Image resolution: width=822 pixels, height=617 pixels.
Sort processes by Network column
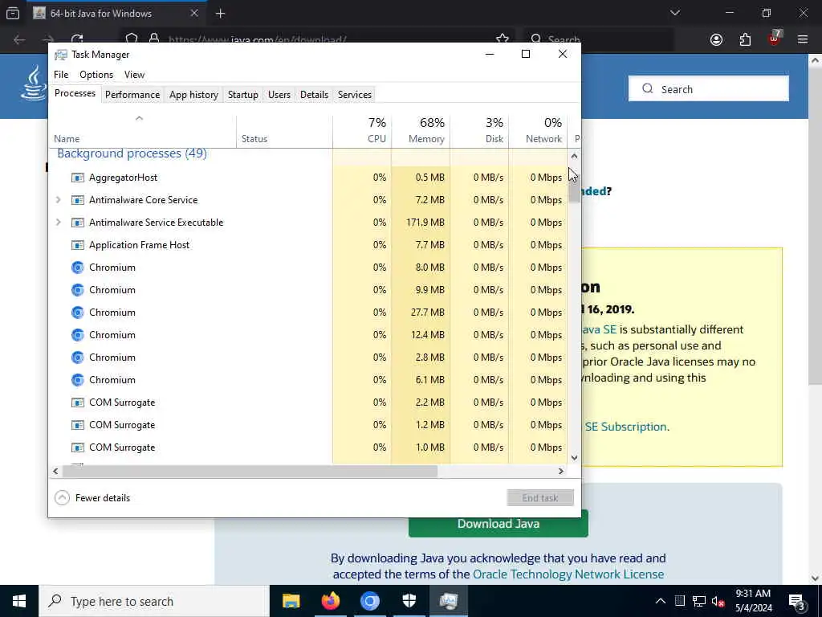pos(538,130)
